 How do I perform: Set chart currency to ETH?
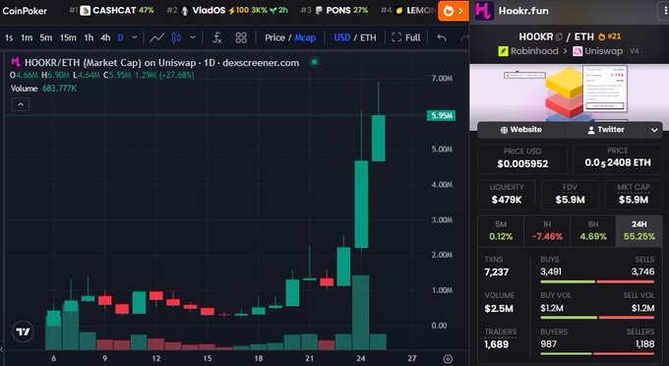coord(368,38)
